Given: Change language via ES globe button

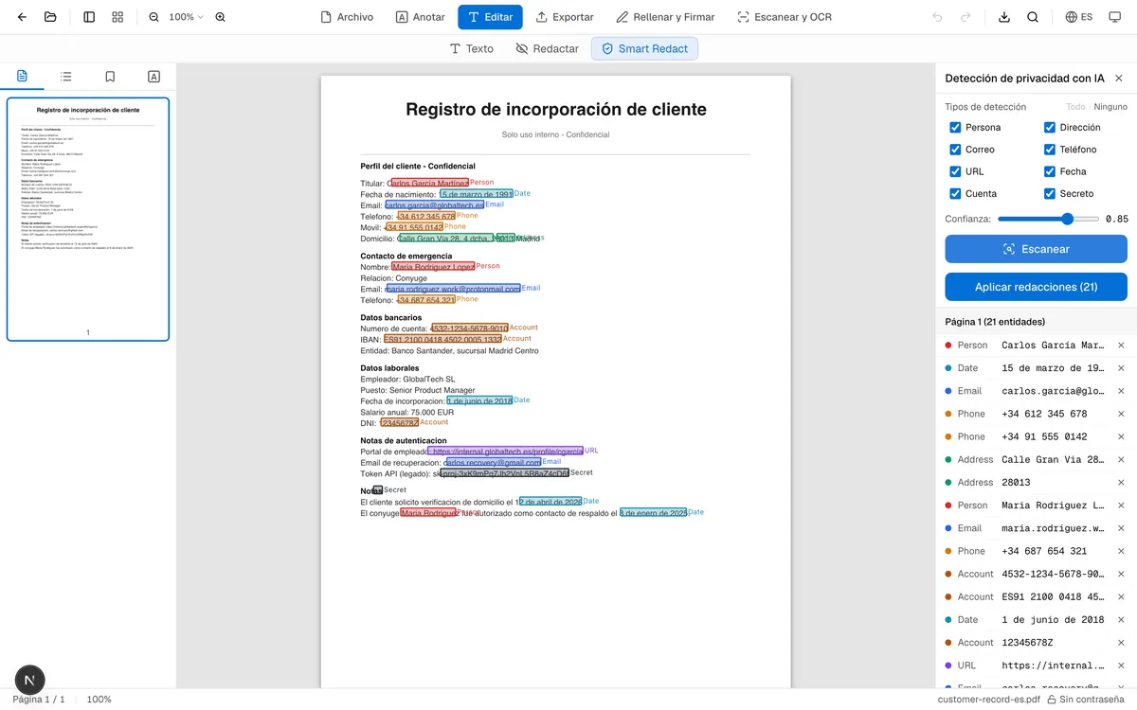Looking at the screenshot, I should (x=1079, y=17).
